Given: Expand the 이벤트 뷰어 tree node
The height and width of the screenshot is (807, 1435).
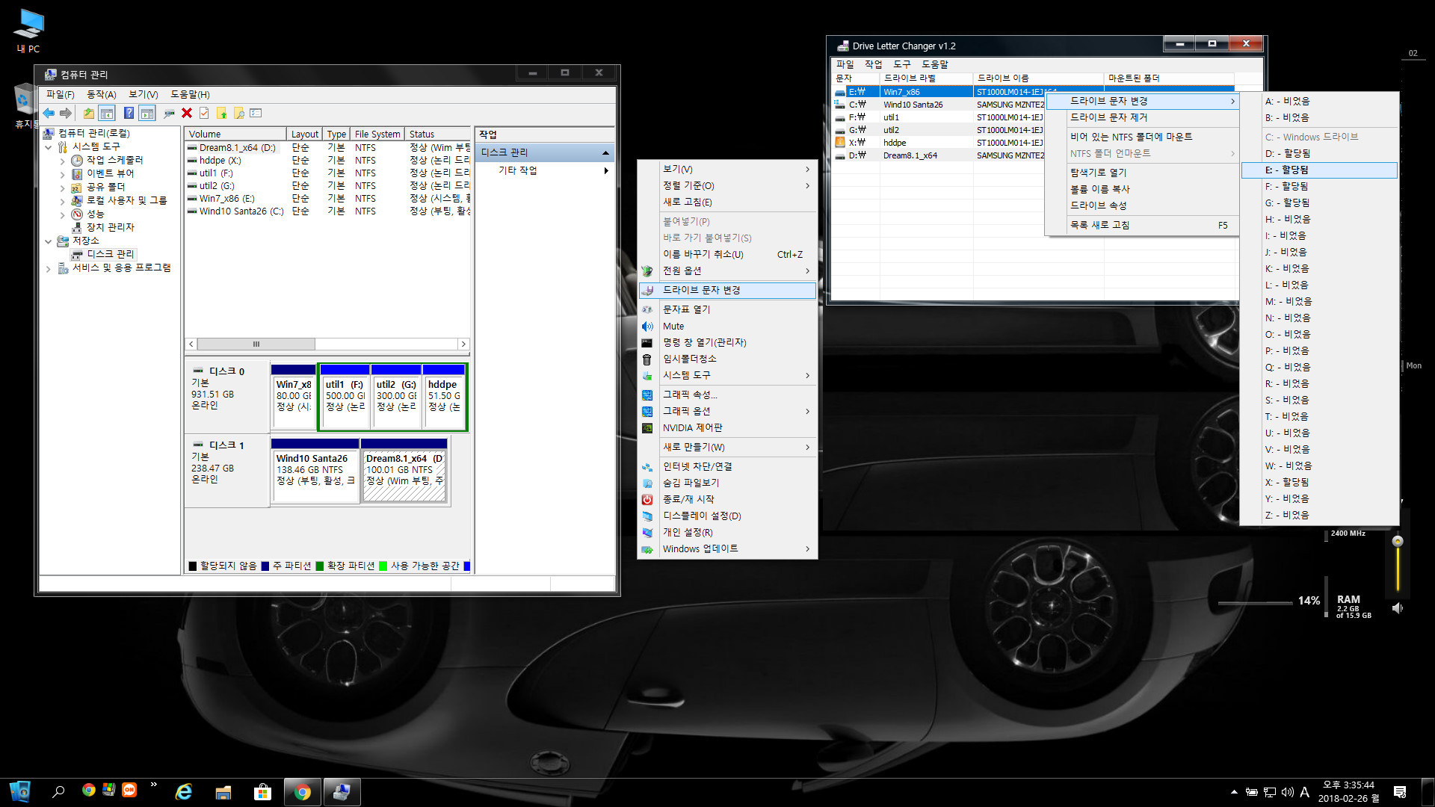Looking at the screenshot, I should (62, 174).
